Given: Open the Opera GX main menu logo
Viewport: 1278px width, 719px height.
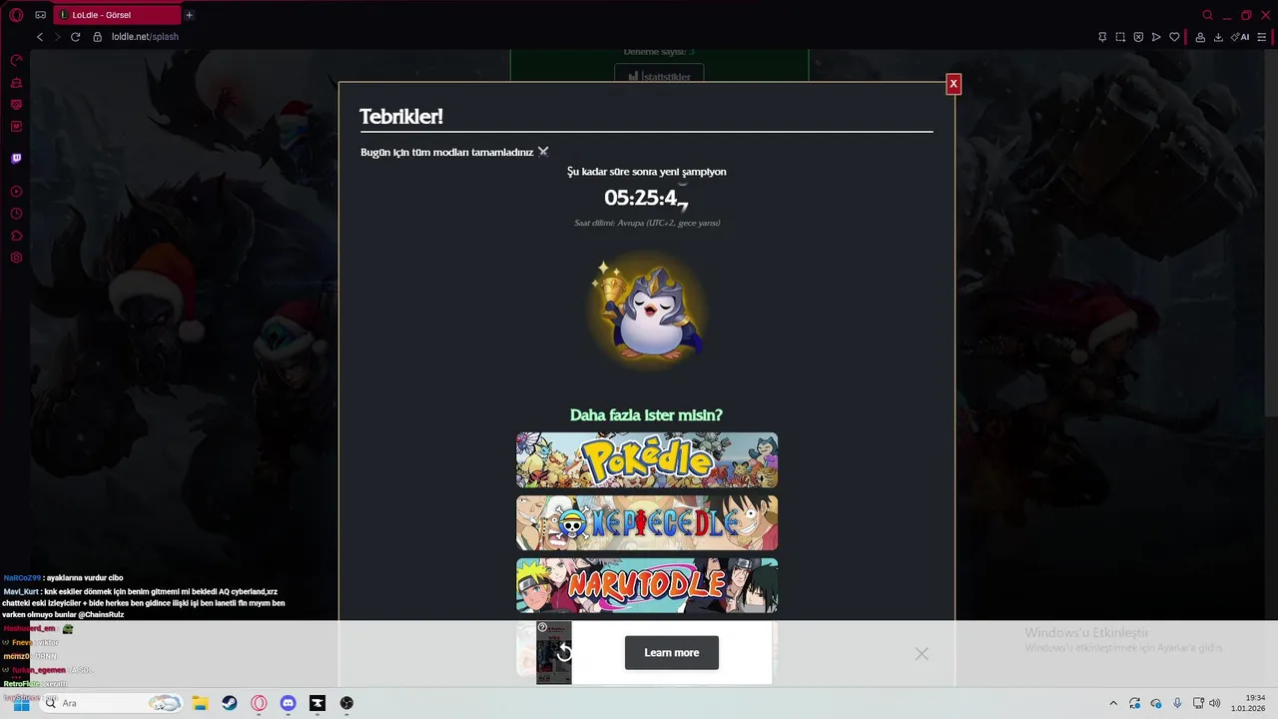Looking at the screenshot, I should pos(16,15).
